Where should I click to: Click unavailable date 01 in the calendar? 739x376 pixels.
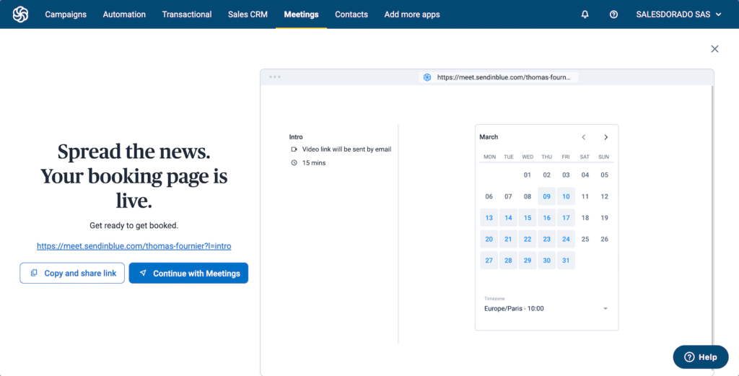(x=528, y=175)
